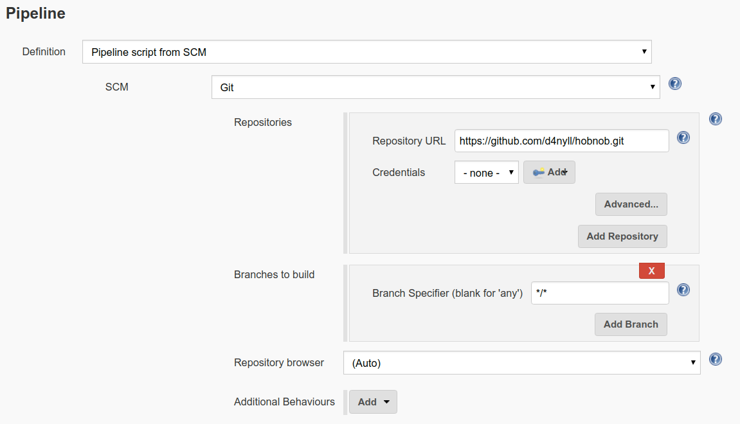
Task: Expand the SCM Git dropdown
Action: coord(435,87)
